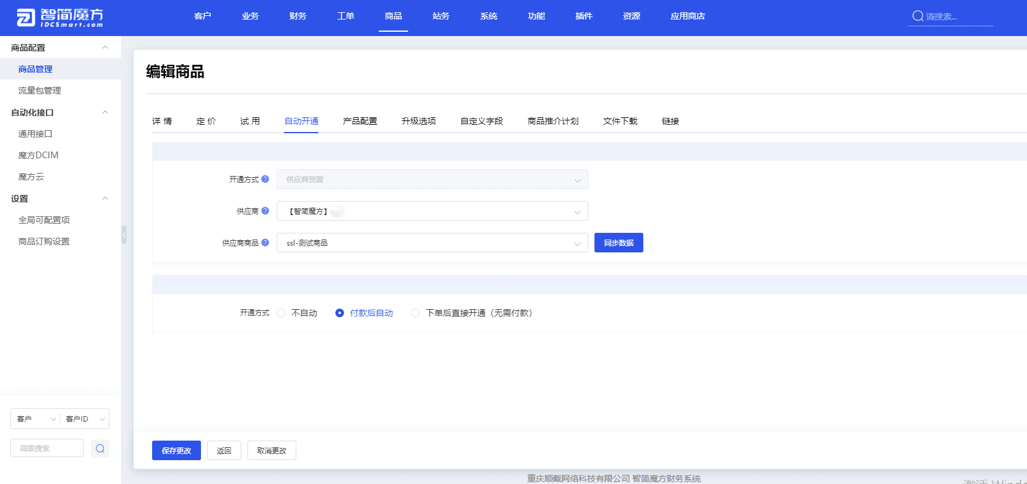The height and width of the screenshot is (484, 1027).
Task: Click the 智简魔方 logo
Action: point(60,18)
